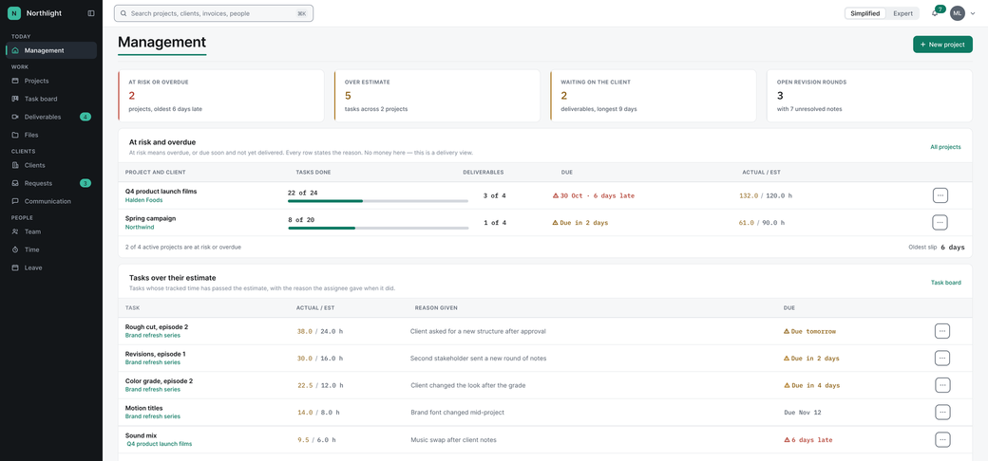Focus the search projects field
The width and height of the screenshot is (988, 461).
[x=214, y=13]
